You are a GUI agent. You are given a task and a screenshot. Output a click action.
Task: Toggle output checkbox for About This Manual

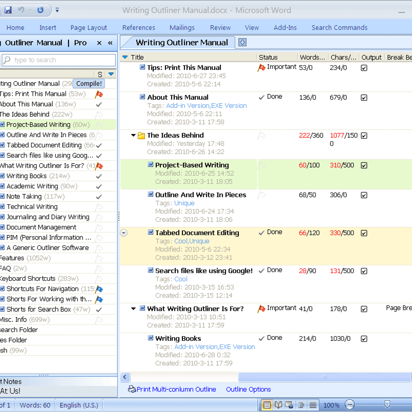point(364,98)
